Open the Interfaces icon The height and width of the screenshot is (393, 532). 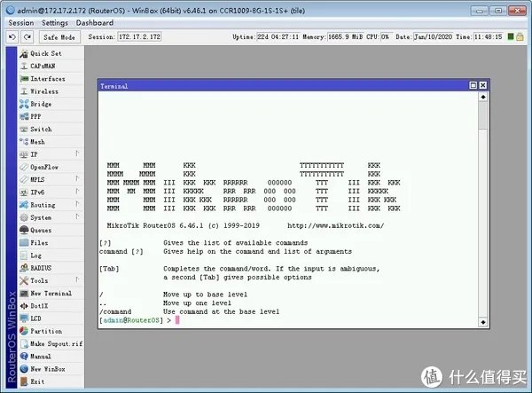(24, 79)
